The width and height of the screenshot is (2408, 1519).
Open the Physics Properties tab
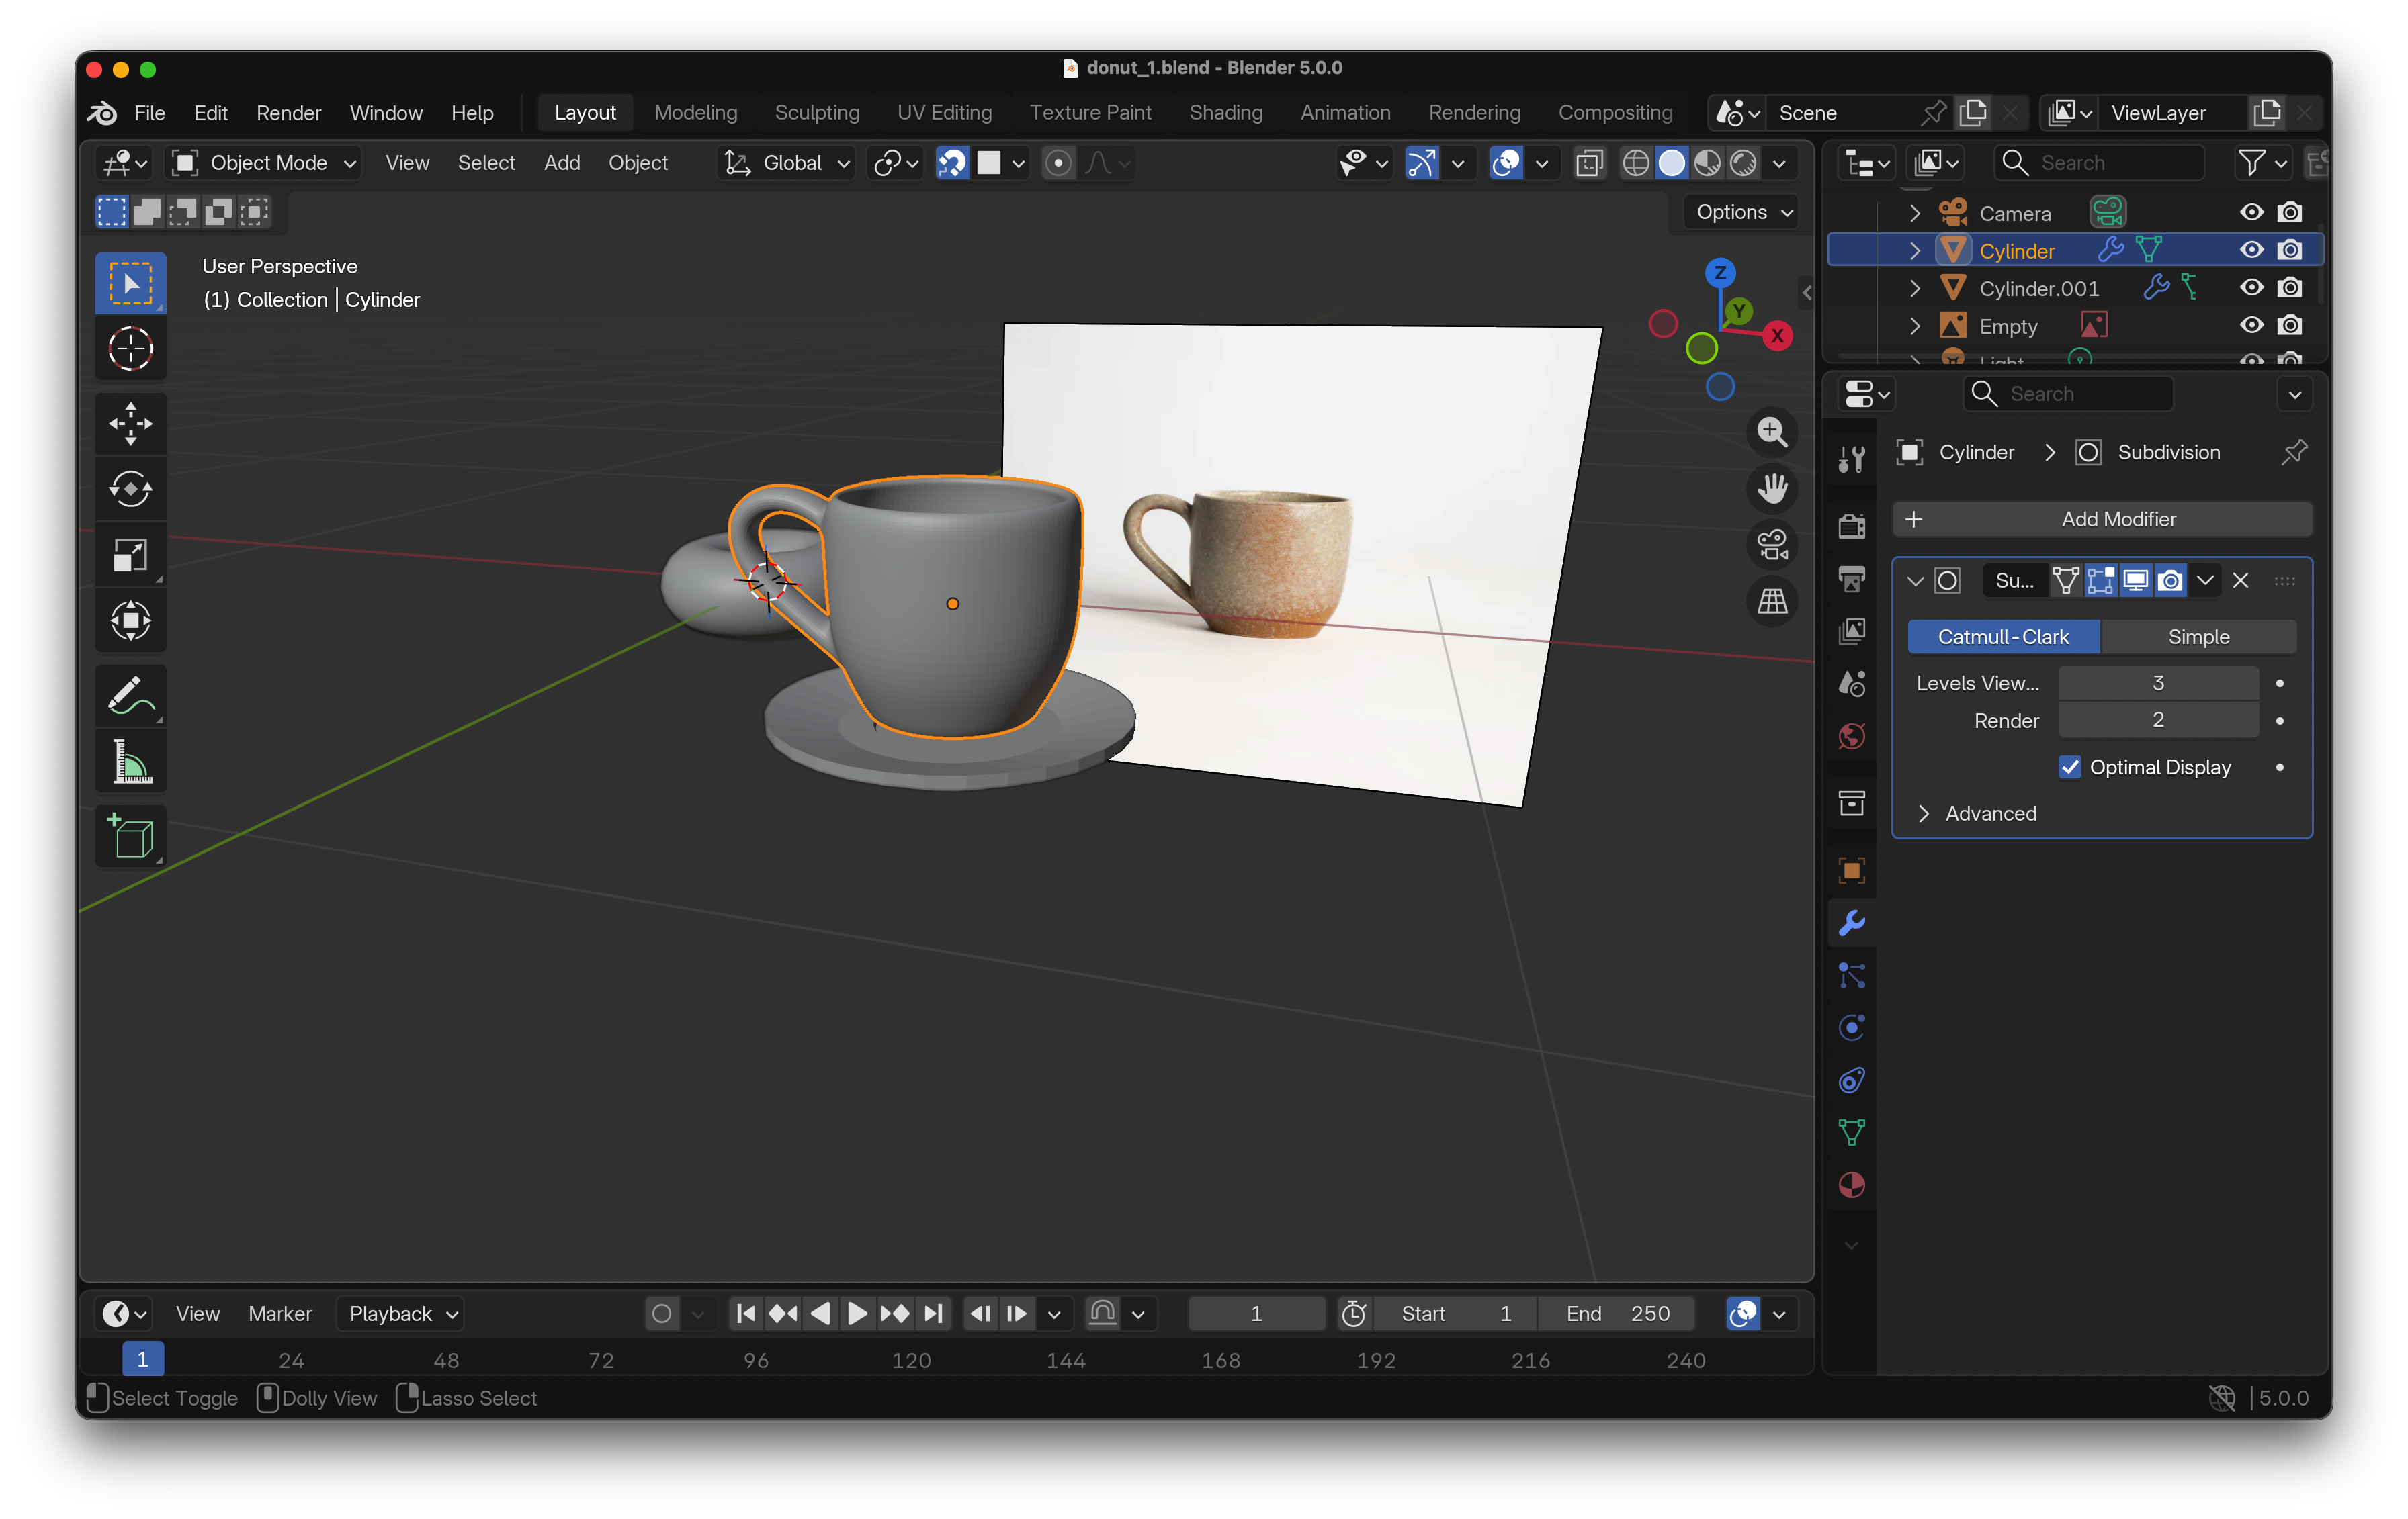[1852, 1027]
